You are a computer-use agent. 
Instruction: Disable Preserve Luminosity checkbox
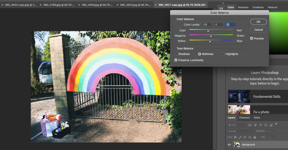point(176,60)
